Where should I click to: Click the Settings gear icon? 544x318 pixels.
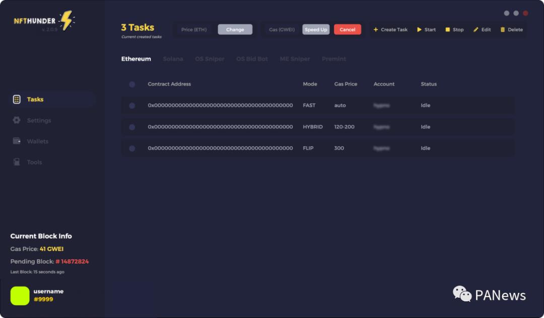point(17,120)
